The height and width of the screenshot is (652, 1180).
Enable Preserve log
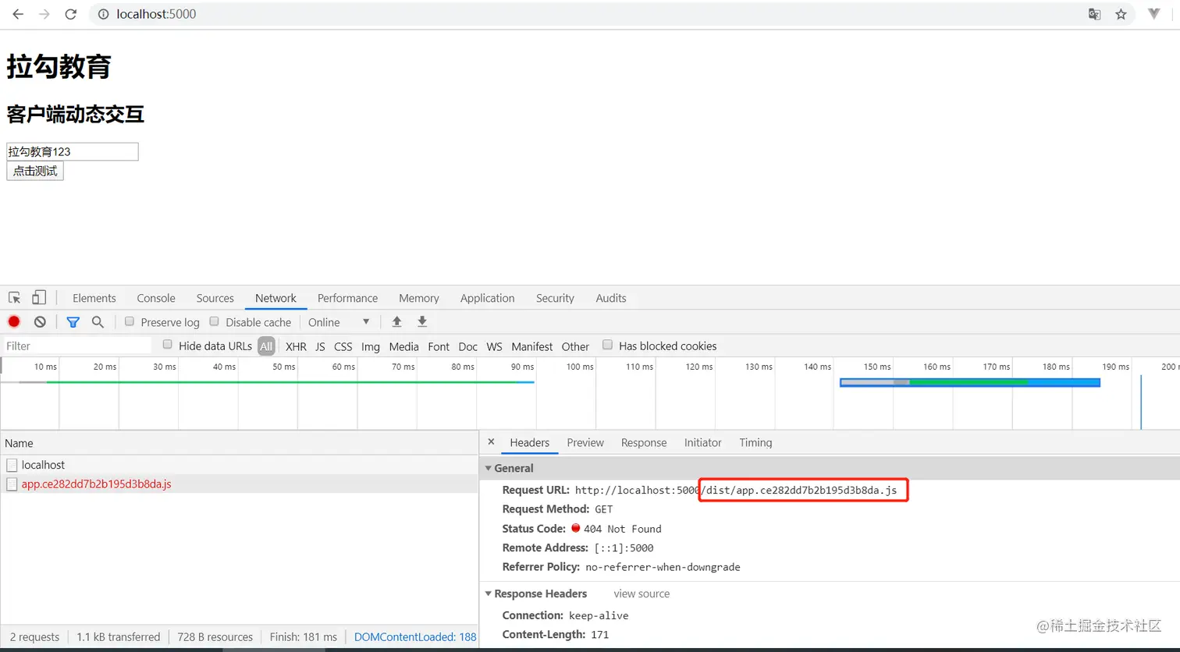(130, 321)
